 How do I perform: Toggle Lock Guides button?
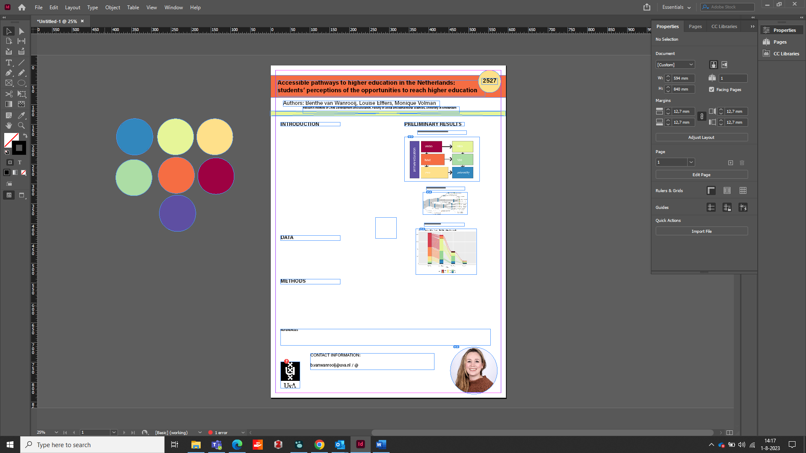tap(727, 207)
